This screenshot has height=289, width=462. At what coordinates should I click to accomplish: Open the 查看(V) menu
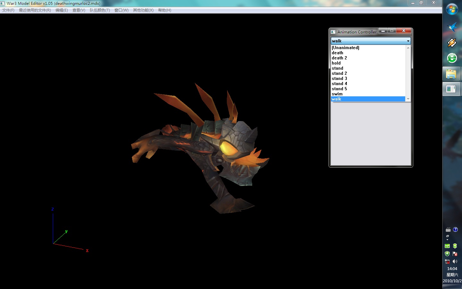point(79,10)
